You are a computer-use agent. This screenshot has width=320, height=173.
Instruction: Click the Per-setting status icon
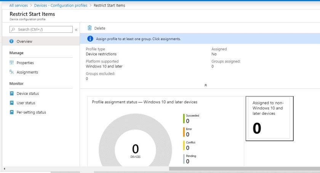point(11,112)
